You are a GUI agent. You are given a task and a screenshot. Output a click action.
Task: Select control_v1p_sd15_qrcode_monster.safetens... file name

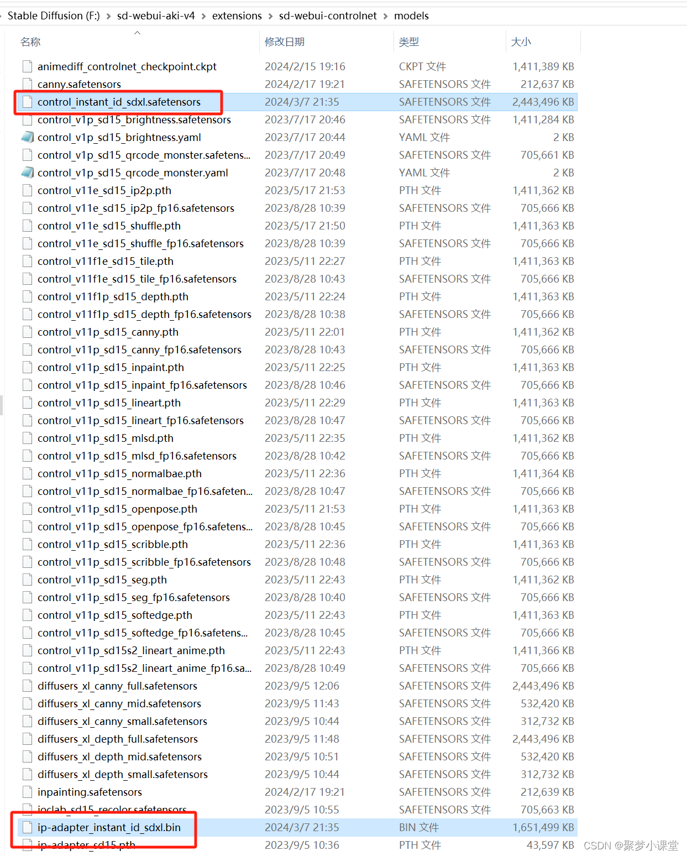(144, 155)
